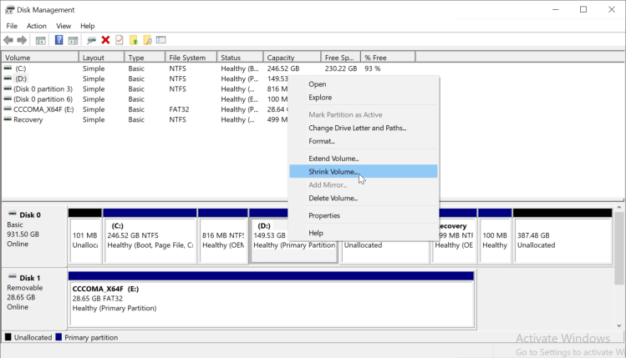
Task: Click the 230.22 GB free space cell
Action: (340, 68)
